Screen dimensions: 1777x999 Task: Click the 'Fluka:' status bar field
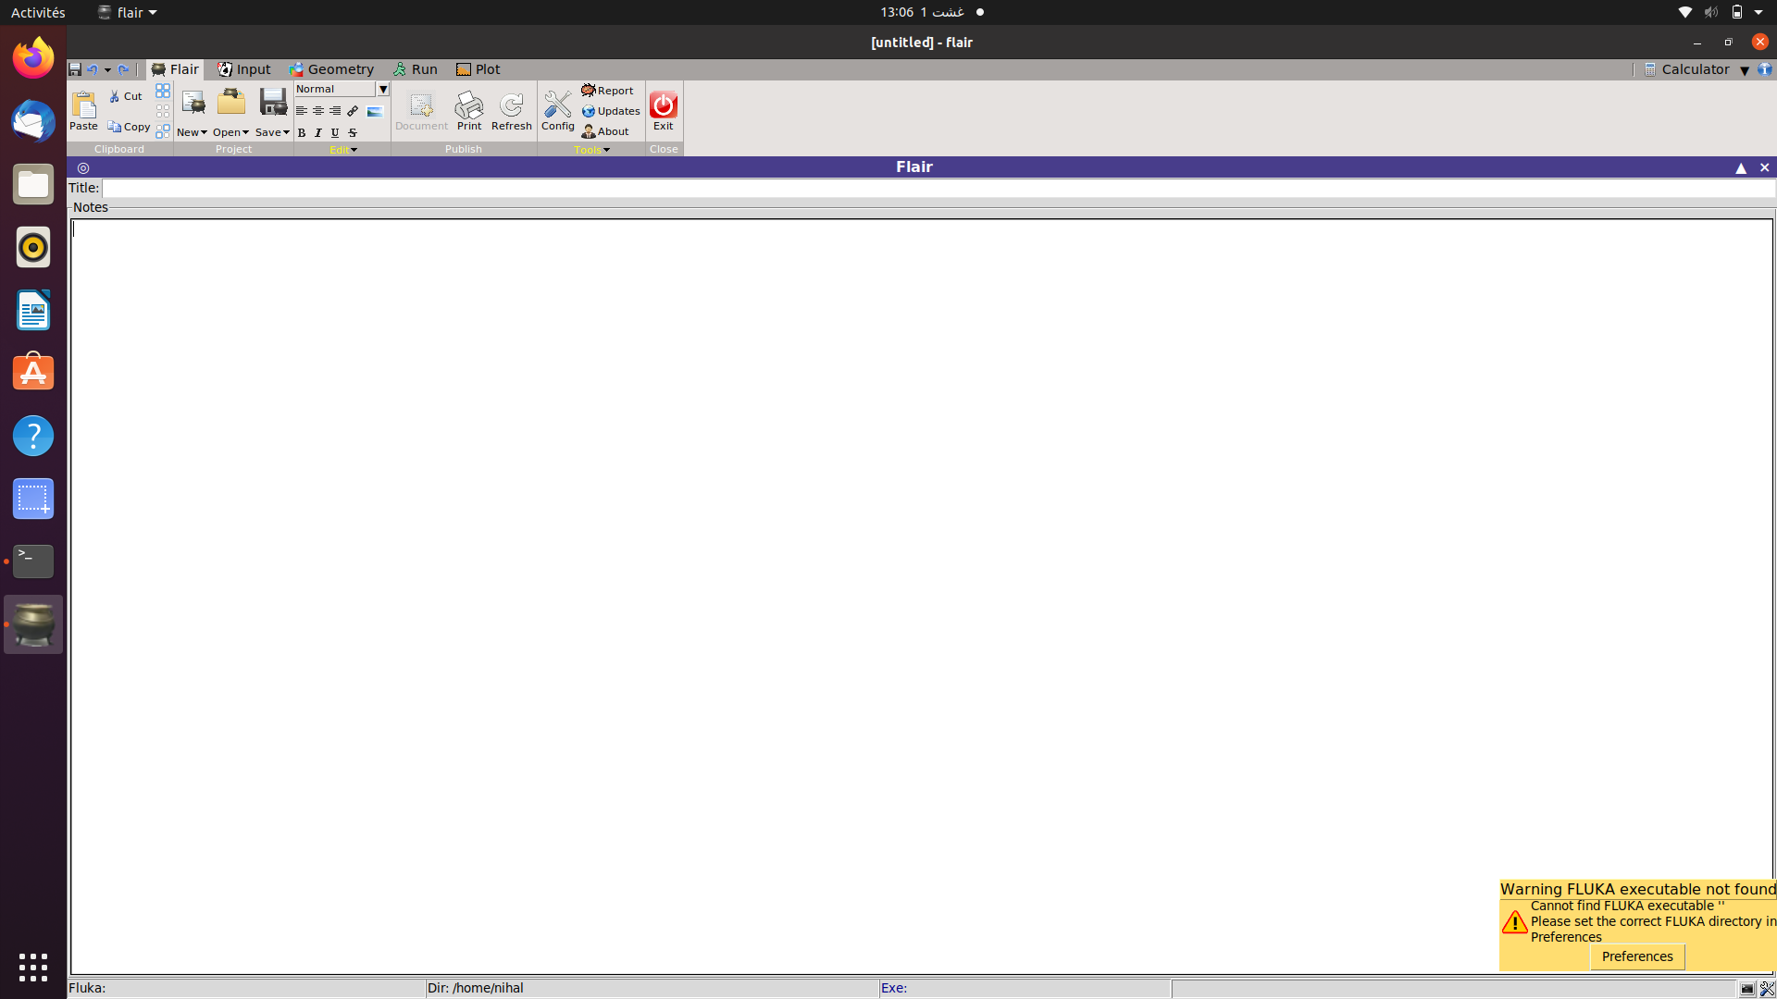pyautogui.click(x=246, y=988)
